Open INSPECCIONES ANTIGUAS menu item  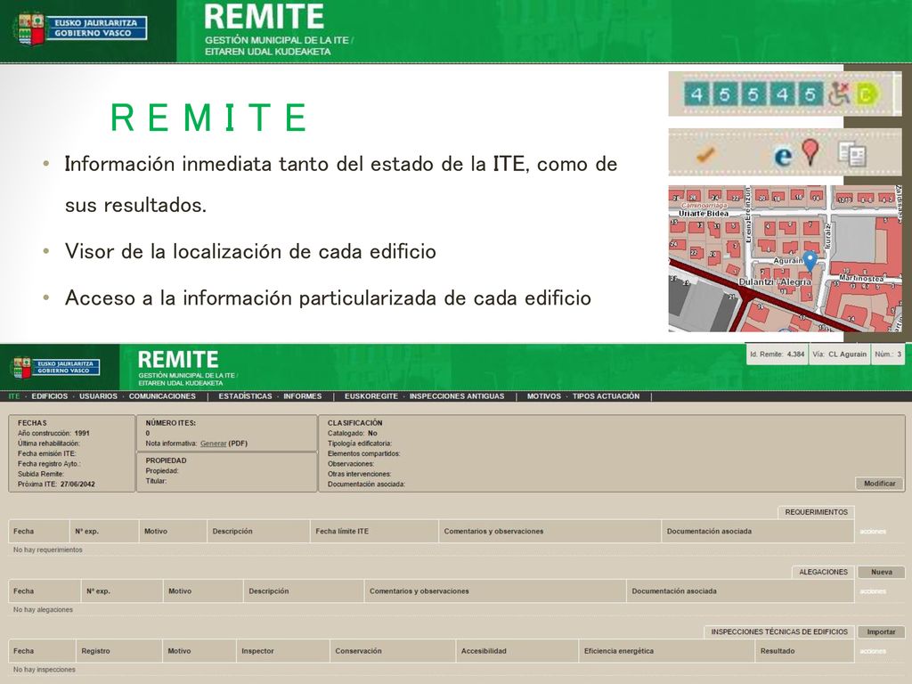(457, 396)
